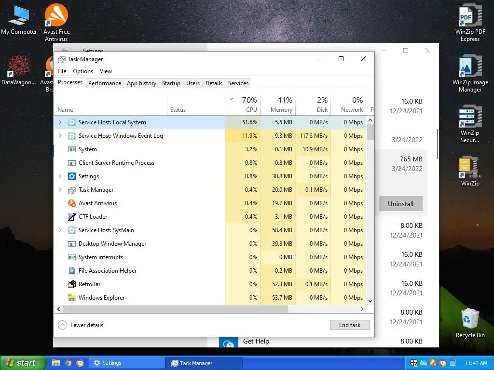Image resolution: width=494 pixels, height=370 pixels.
Task: Select the DataWagon desktop shortcut
Action: coord(19,70)
